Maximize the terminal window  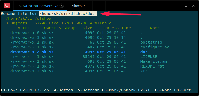[186, 6]
